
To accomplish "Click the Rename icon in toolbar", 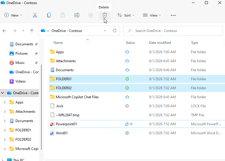I will click(77, 15).
